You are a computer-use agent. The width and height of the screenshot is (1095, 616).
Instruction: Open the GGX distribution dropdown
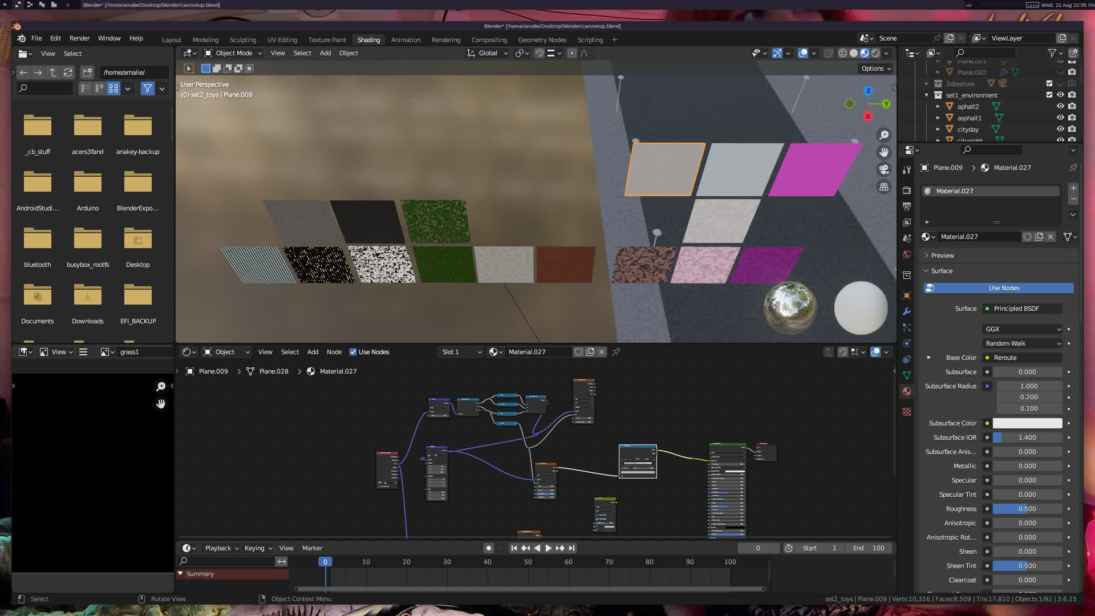(1023, 329)
